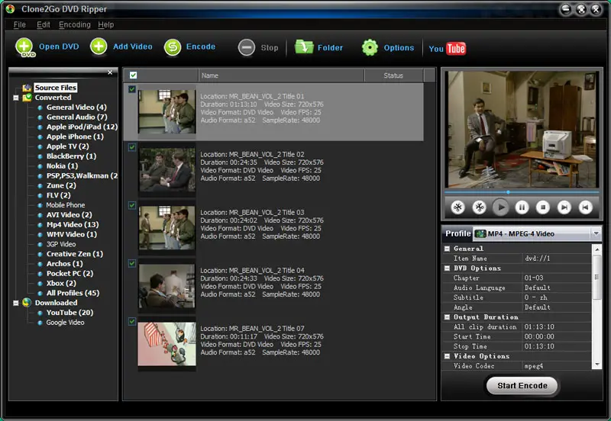Pause the video preview
The width and height of the screenshot is (611, 421).
point(522,207)
